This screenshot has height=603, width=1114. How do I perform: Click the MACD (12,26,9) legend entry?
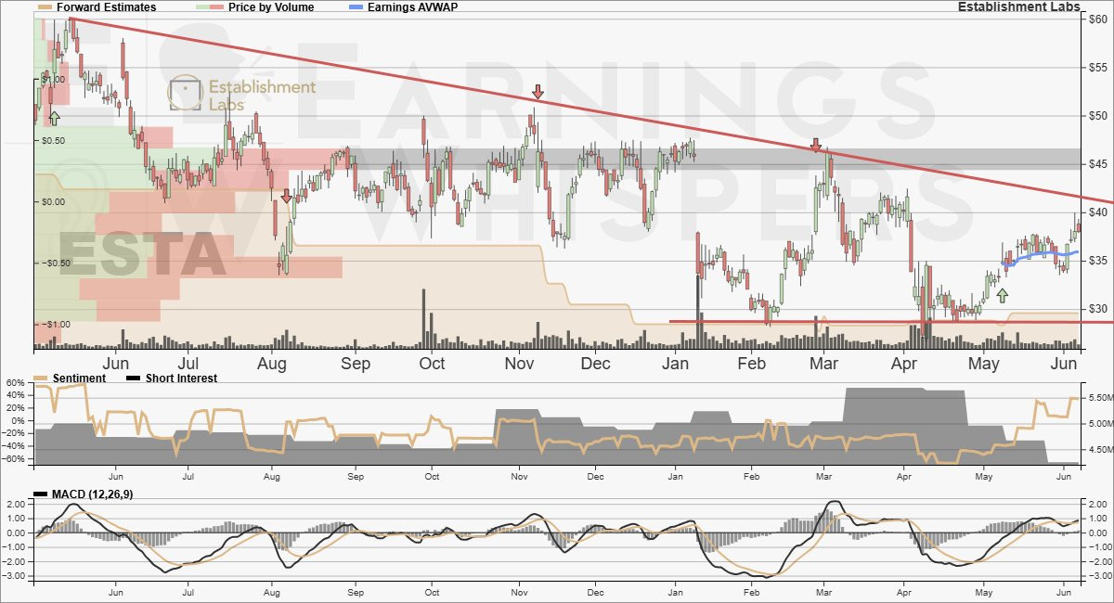tap(85, 494)
